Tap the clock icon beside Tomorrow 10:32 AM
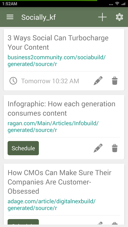Image resolution: width=128 pixels, height=227 pixels. click(x=13, y=81)
